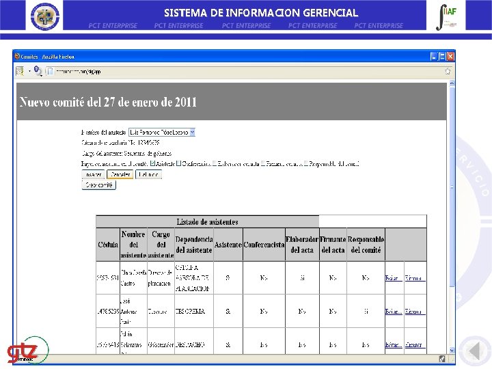Click the 'SISTEMA DE INFORMACION GERENCIAL' banner title
Image resolution: width=492 pixels, height=369 pixels.
(261, 13)
